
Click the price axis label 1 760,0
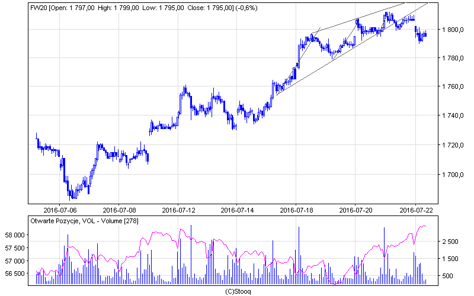[453, 86]
